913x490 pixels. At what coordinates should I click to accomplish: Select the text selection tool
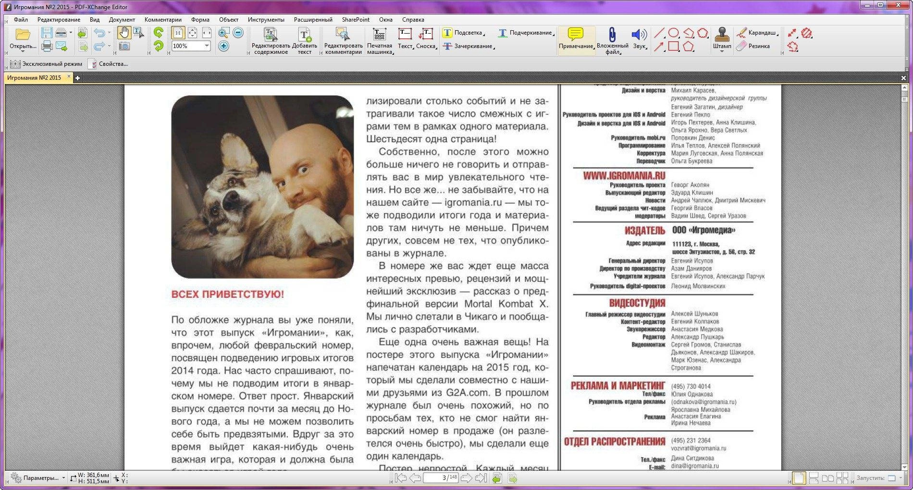(x=138, y=33)
